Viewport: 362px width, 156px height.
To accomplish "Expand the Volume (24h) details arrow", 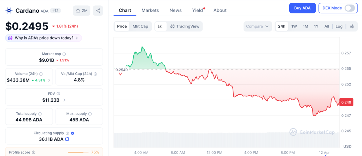I will [49, 80].
